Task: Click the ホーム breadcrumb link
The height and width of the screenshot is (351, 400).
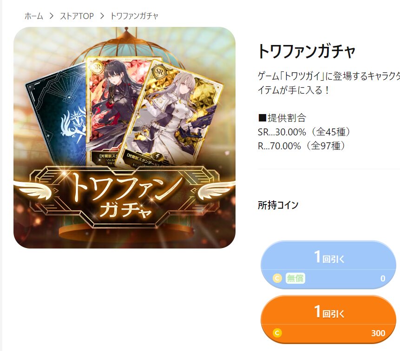Action: tap(33, 16)
